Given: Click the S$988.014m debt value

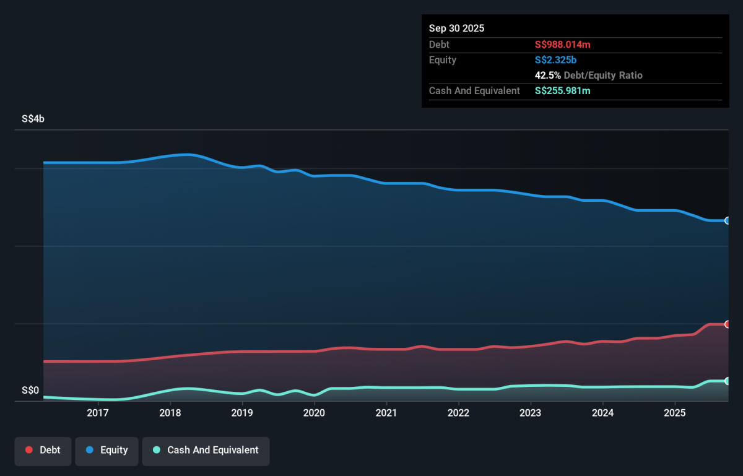Looking at the screenshot, I should (563, 45).
